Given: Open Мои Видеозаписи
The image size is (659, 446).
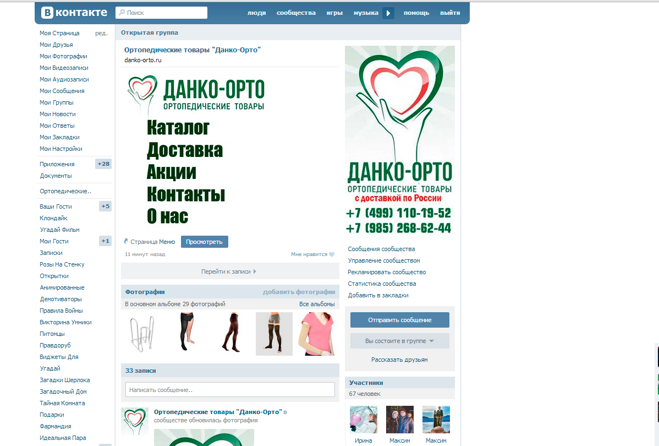Looking at the screenshot, I should (x=64, y=68).
